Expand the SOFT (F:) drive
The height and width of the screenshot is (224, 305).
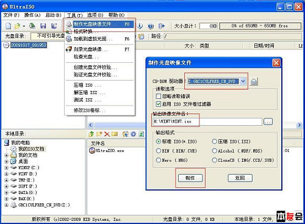click(x=6, y=186)
